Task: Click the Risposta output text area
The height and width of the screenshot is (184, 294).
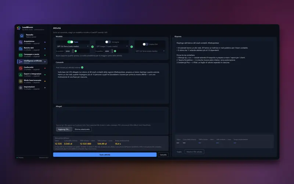Action: click(x=224, y=86)
